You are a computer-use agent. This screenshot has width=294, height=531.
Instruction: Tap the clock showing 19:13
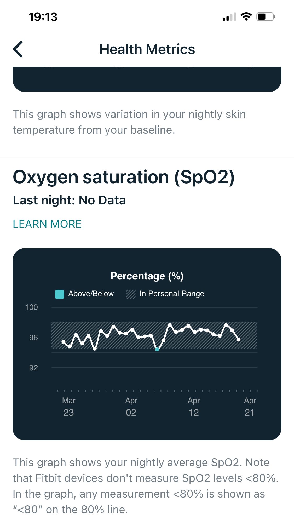(43, 17)
